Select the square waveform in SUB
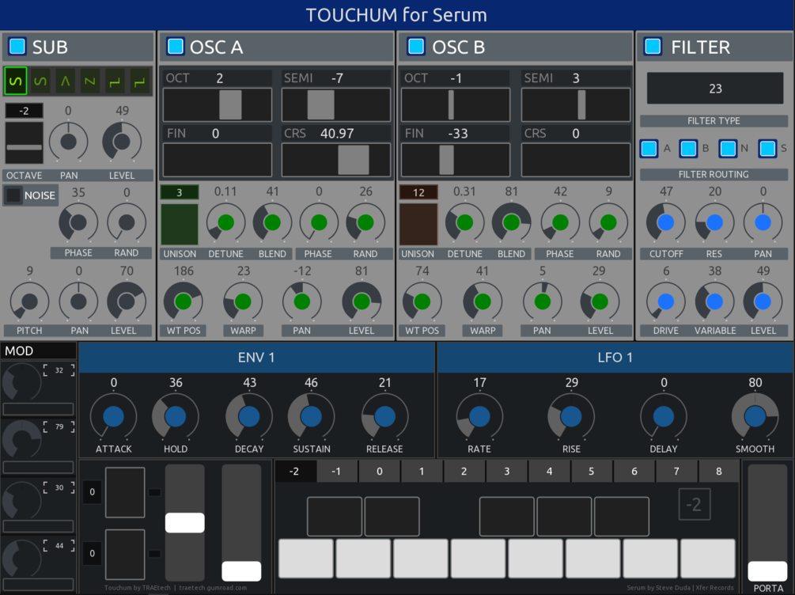This screenshot has width=795, height=595. (x=115, y=80)
